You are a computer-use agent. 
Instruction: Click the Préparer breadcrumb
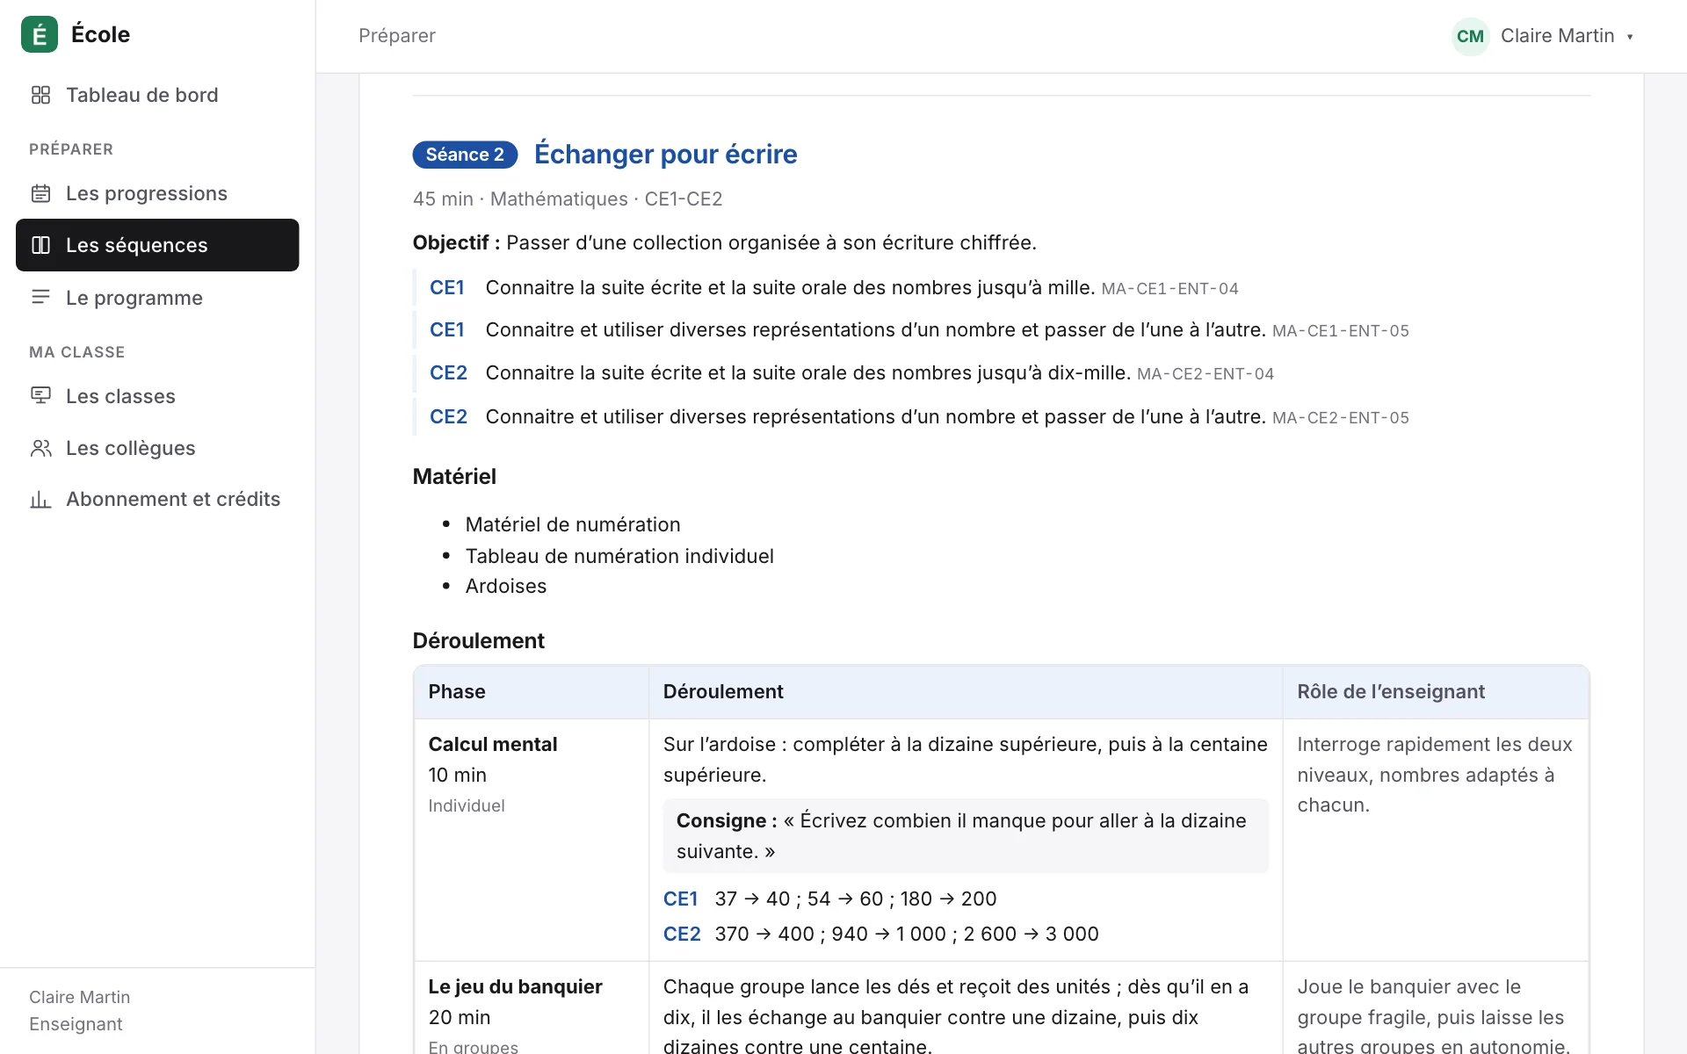pos(397,36)
